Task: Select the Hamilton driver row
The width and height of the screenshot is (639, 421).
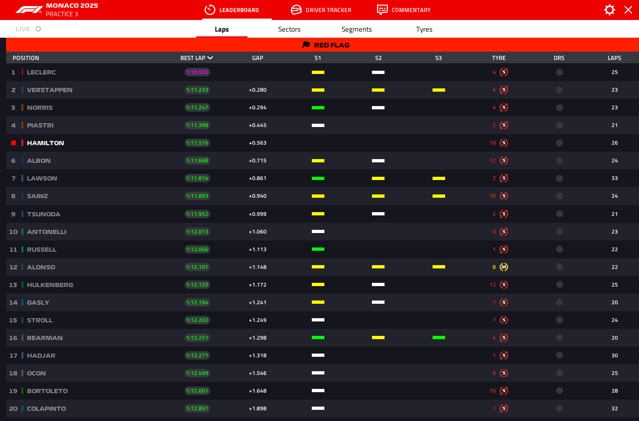Action: click(323, 143)
